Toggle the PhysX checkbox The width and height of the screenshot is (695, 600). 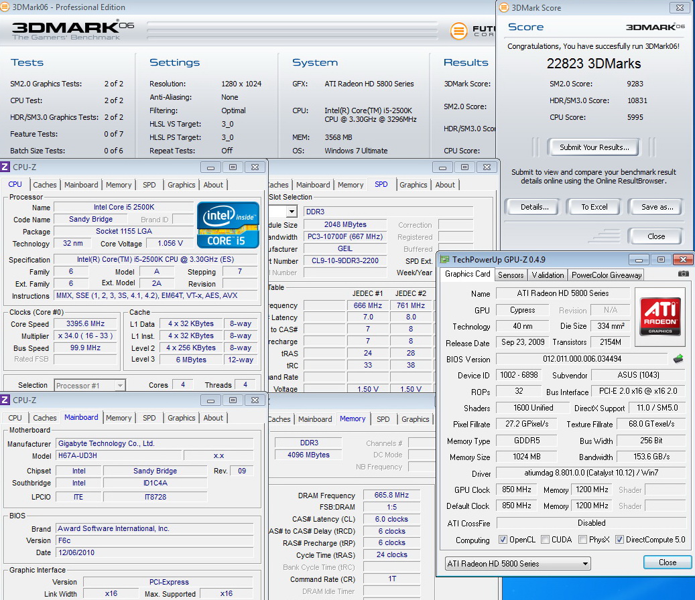point(583,540)
